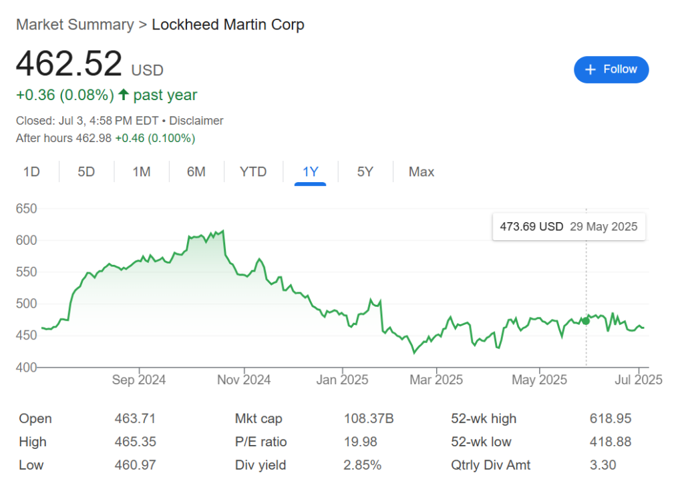This screenshot has height=487, width=684.
Task: Click the Open value 463.71
Action: coord(135,418)
